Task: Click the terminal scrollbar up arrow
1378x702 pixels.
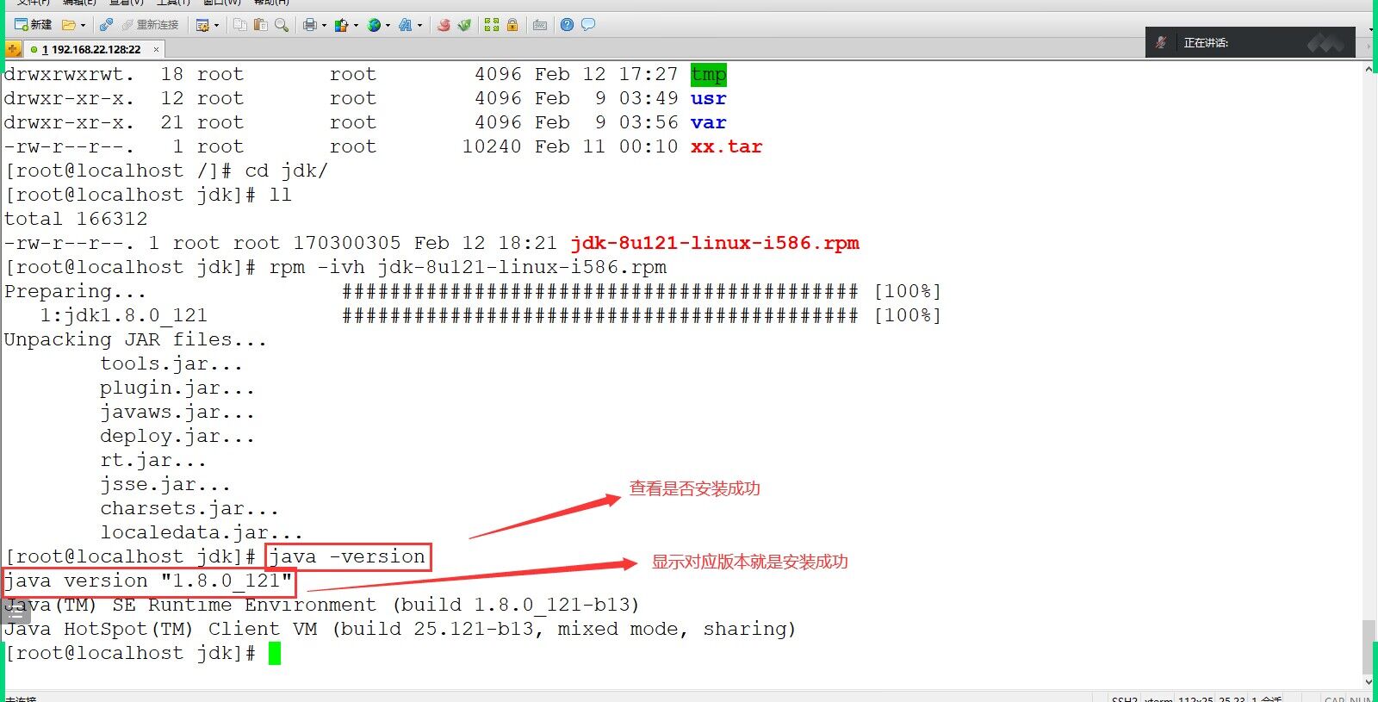Action: click(1369, 69)
